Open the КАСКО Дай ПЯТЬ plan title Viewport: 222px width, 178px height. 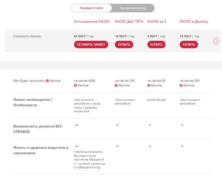coord(129,22)
